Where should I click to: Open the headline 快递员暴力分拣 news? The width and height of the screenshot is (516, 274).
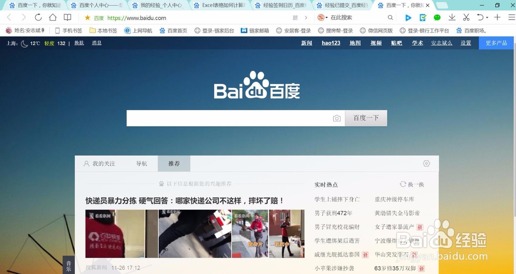tap(185, 201)
